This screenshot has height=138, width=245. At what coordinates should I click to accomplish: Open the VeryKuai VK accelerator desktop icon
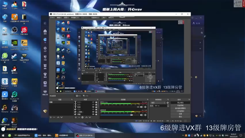[14, 96]
